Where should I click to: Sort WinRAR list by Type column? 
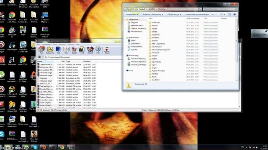pyautogui.click(x=74, y=61)
